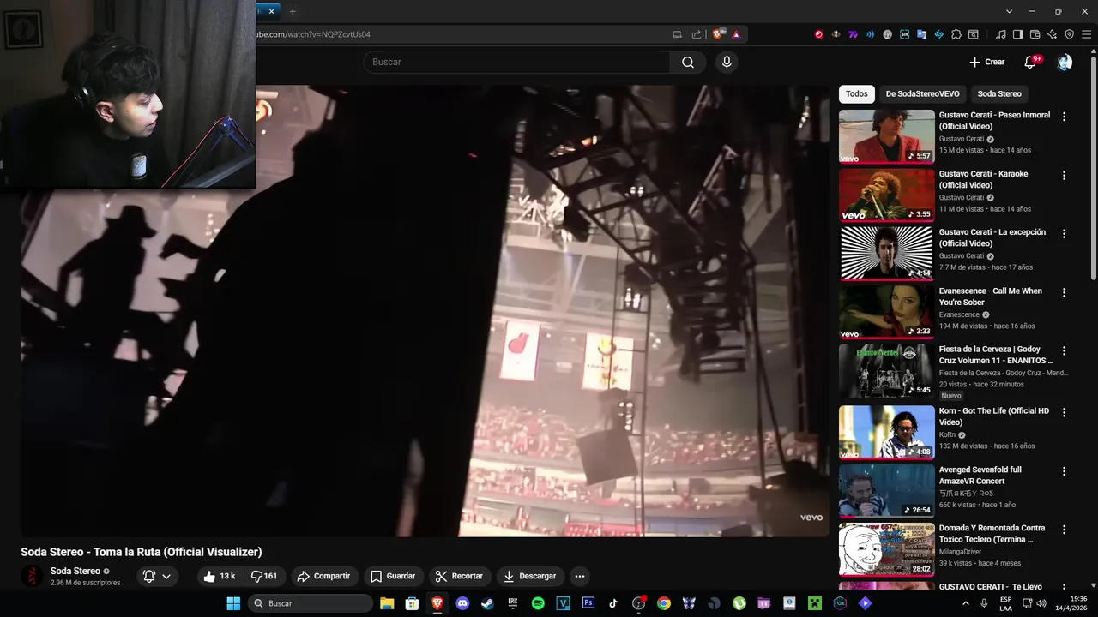Image resolution: width=1098 pixels, height=617 pixels.
Task: Open YouTube notifications bell showing 9+
Action: pyautogui.click(x=1031, y=62)
